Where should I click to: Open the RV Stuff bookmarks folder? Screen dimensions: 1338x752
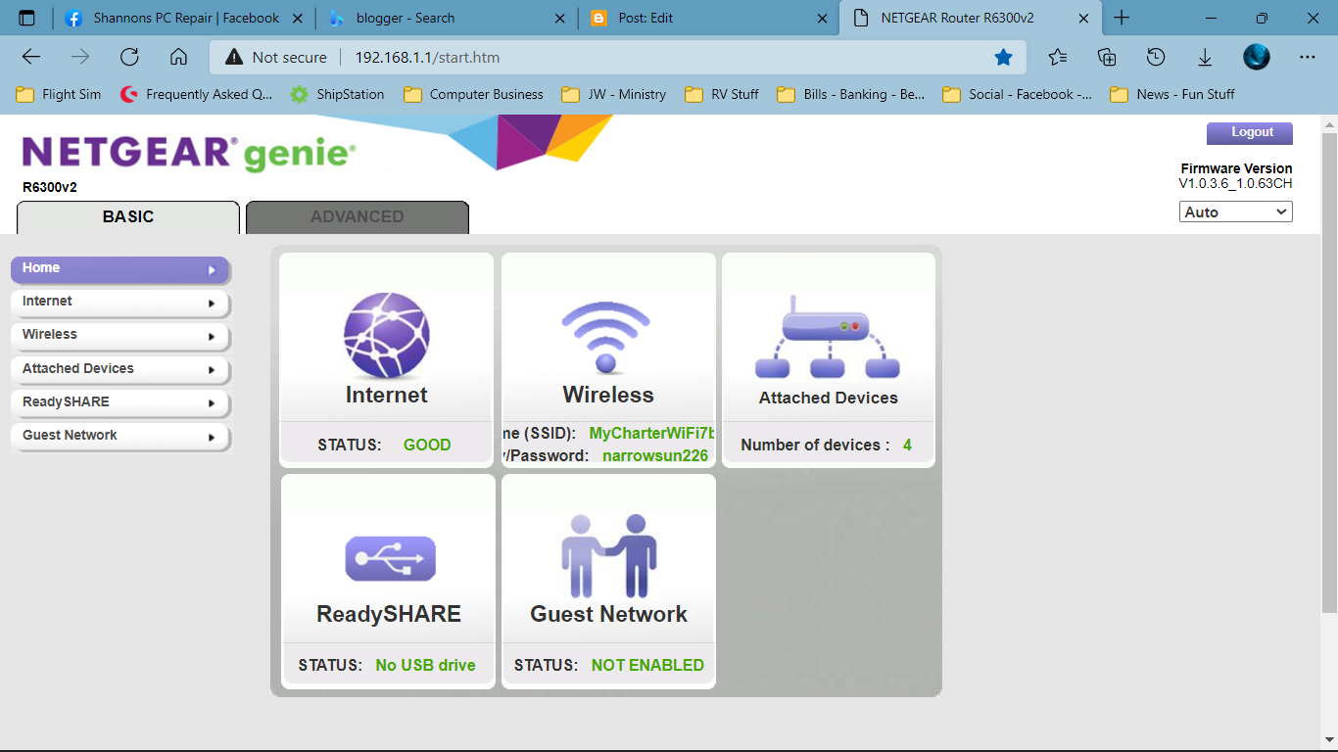[x=722, y=94]
